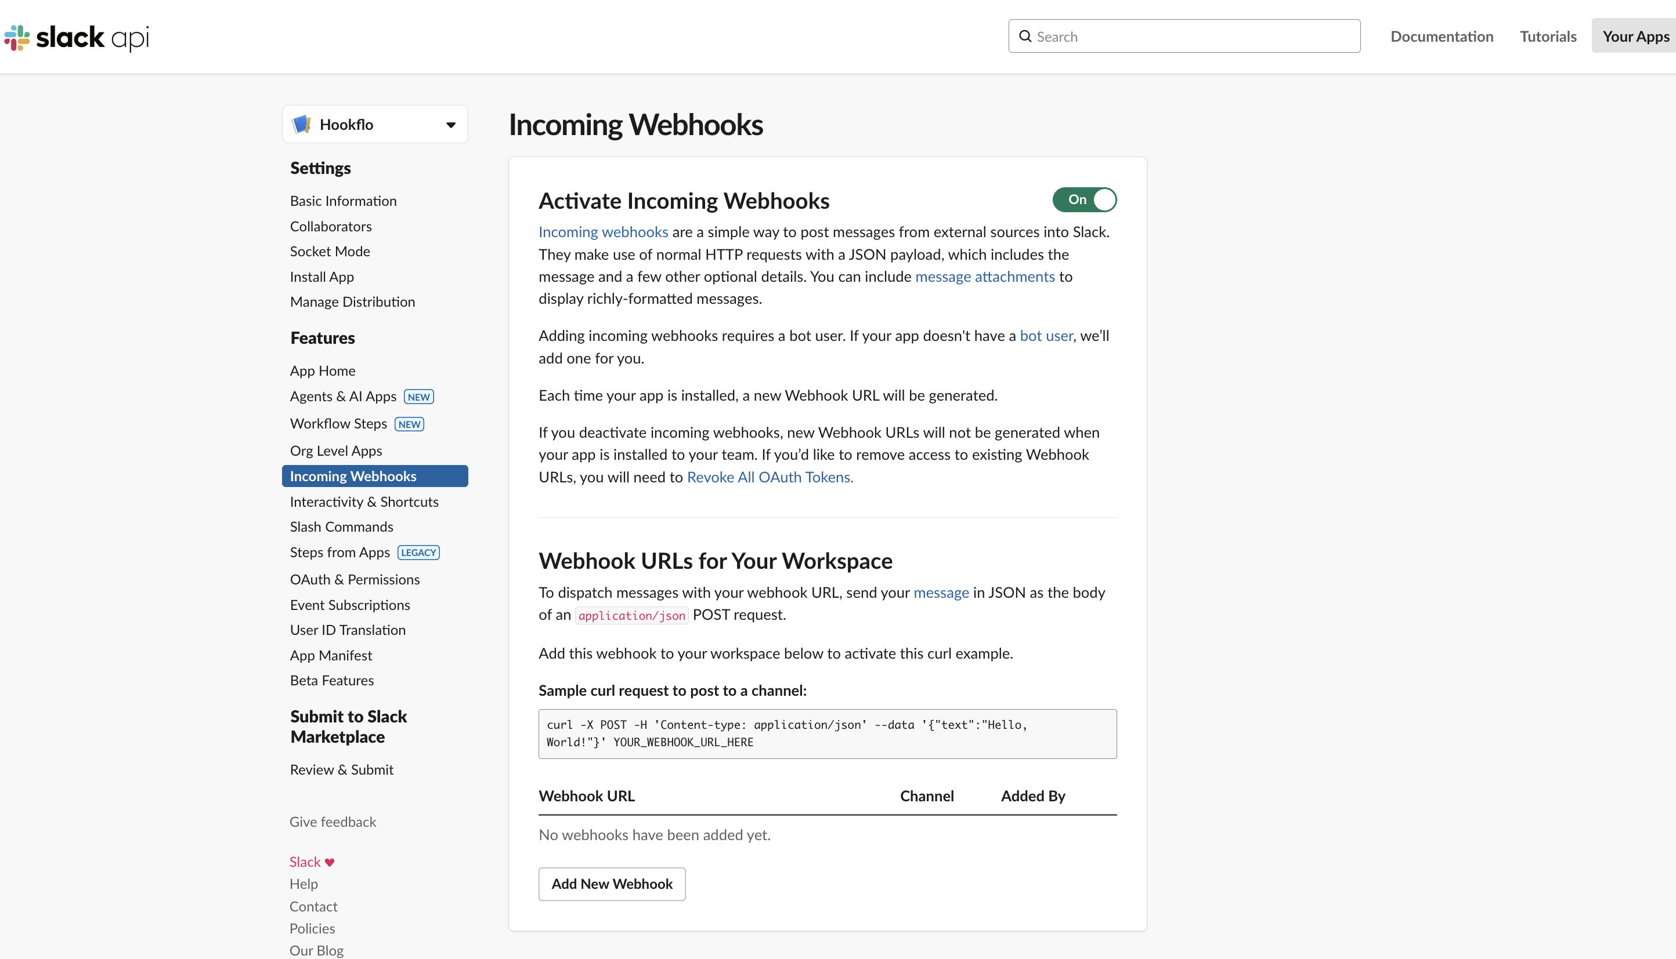Click the Hookflo app icon in sidebar

[x=302, y=124]
